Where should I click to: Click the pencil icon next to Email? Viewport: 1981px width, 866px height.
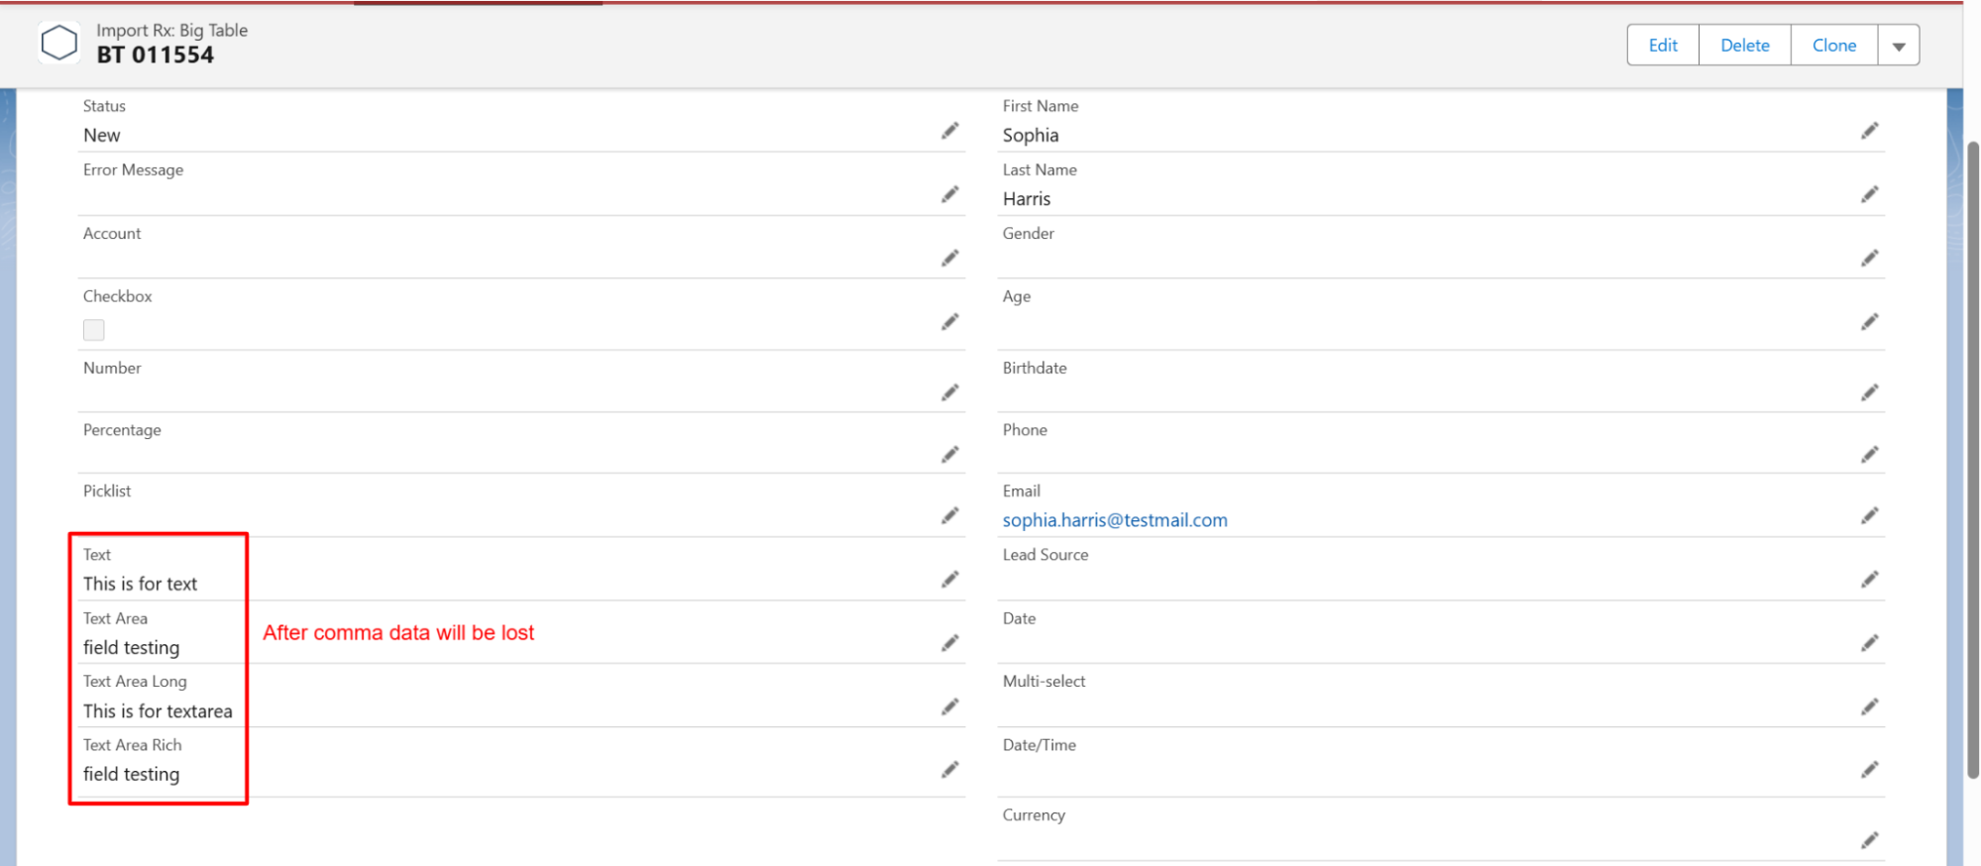(1869, 515)
